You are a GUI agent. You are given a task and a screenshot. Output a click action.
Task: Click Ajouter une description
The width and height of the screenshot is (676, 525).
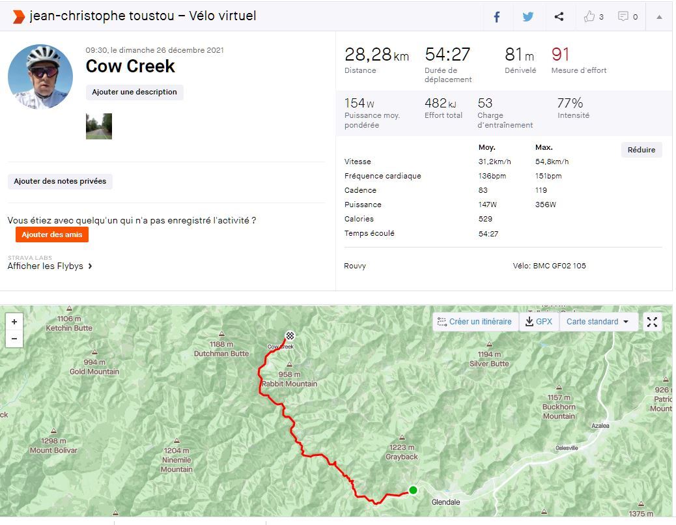point(134,92)
